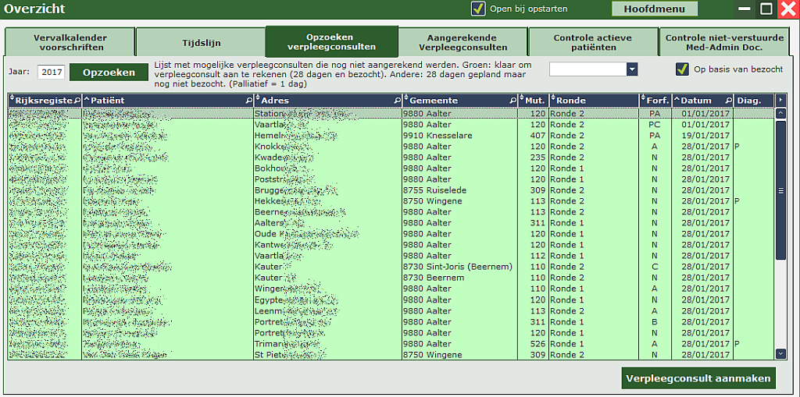Sort the table by Rijksregister sort arrows
This screenshot has height=397, width=800.
12,99
